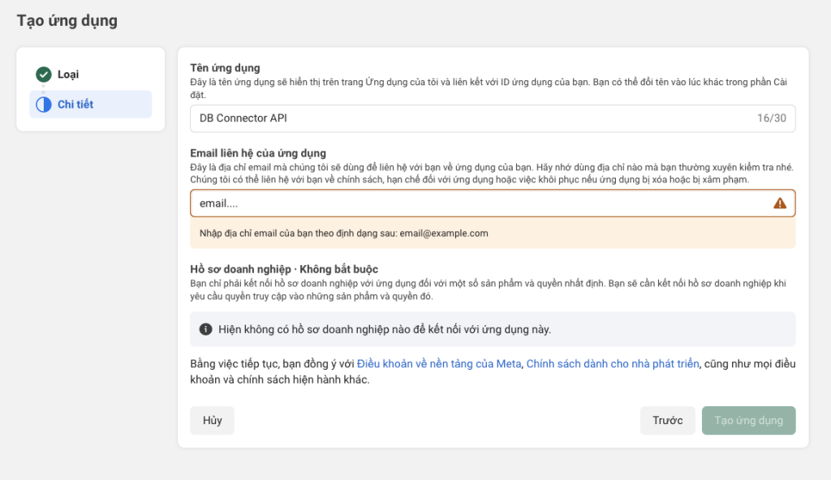Click the info icon in the business profile notice
The height and width of the screenshot is (480, 831).
(206, 329)
